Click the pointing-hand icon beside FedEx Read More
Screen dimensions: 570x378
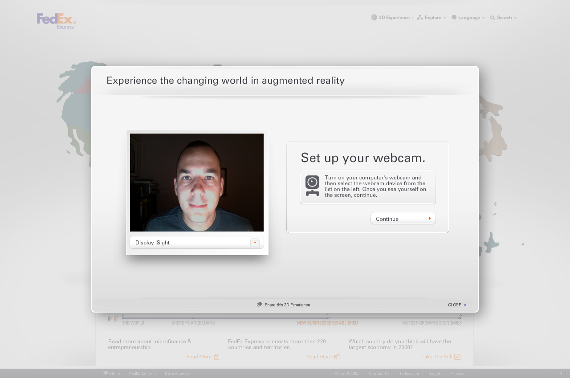(x=338, y=356)
